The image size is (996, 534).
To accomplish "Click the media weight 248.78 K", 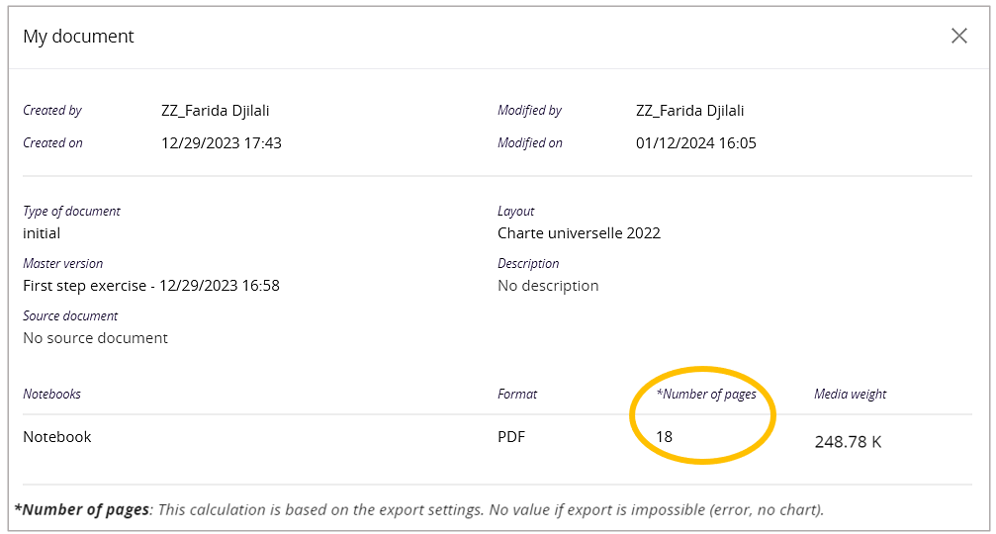I will pos(848,442).
